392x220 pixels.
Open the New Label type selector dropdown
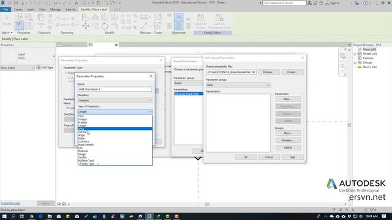click(17, 68)
